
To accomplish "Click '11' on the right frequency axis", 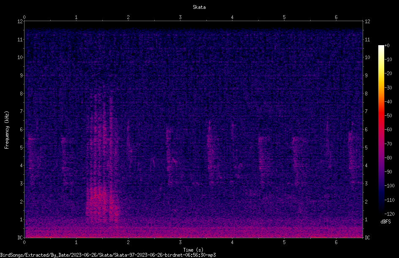I will click(367, 39).
